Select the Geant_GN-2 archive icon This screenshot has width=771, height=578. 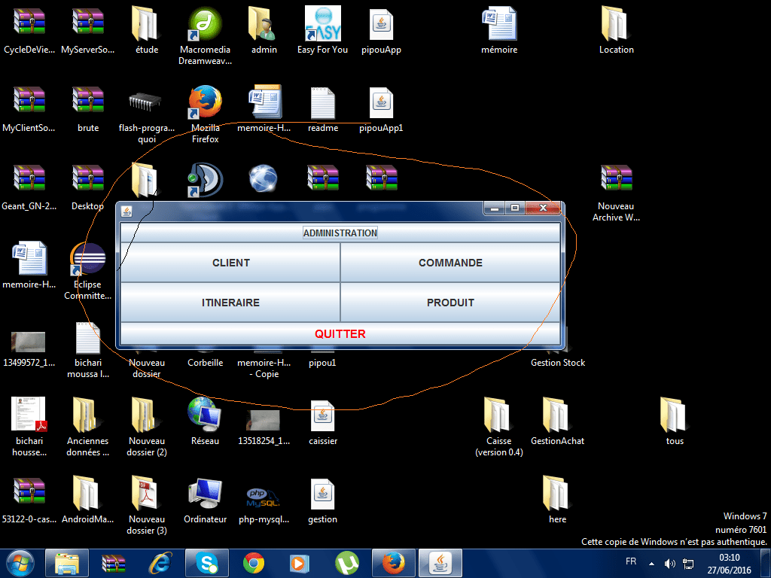coord(29,178)
